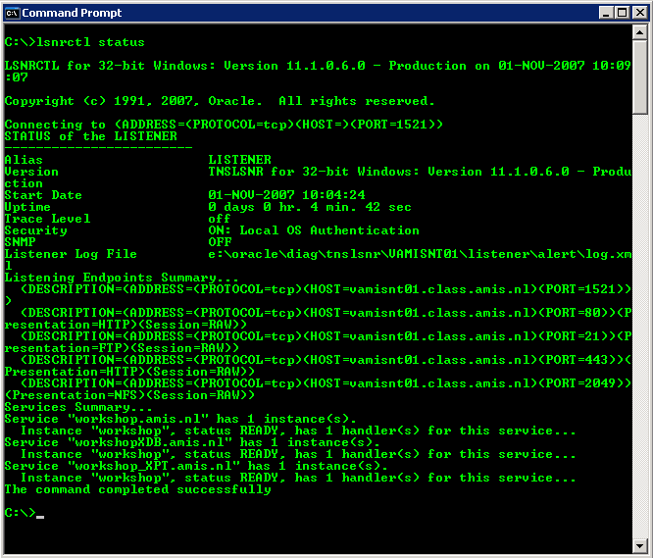
Task: Click the 'ON: Local OS Authentication' security value
Action: tap(314, 230)
